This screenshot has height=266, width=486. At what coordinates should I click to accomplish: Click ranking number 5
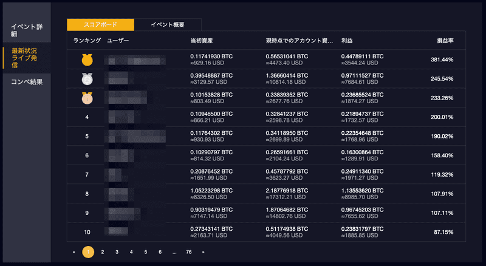tap(87, 137)
